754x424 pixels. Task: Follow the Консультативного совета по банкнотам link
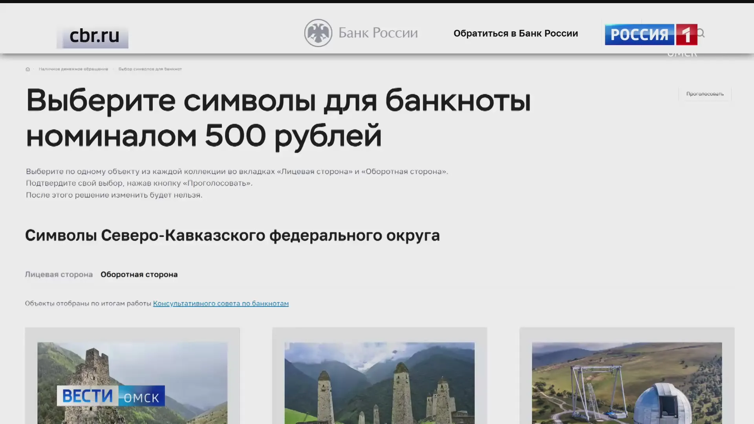point(221,303)
